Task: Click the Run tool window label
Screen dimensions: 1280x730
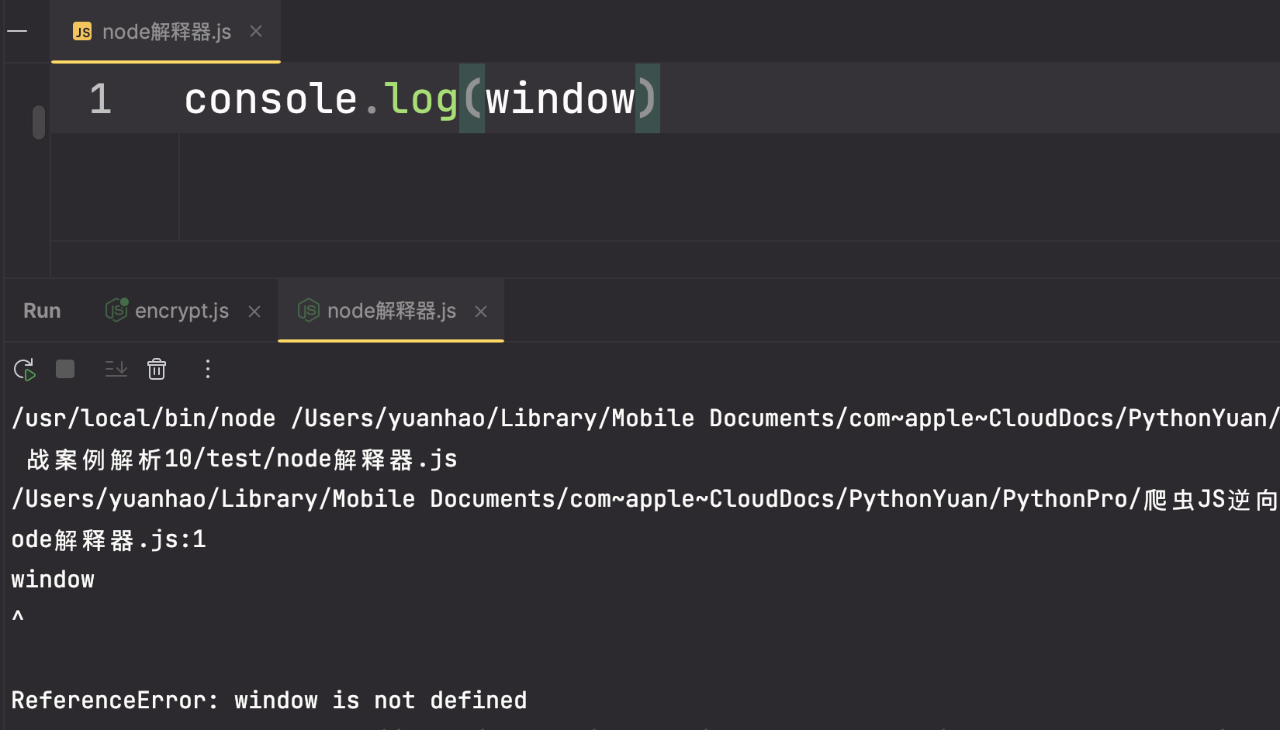Action: pyautogui.click(x=42, y=311)
